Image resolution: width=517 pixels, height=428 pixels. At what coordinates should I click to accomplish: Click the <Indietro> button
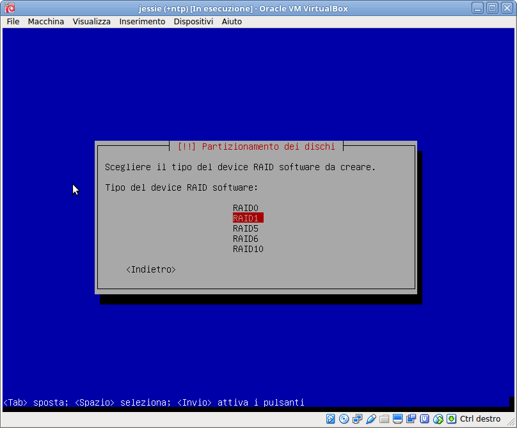[151, 269]
